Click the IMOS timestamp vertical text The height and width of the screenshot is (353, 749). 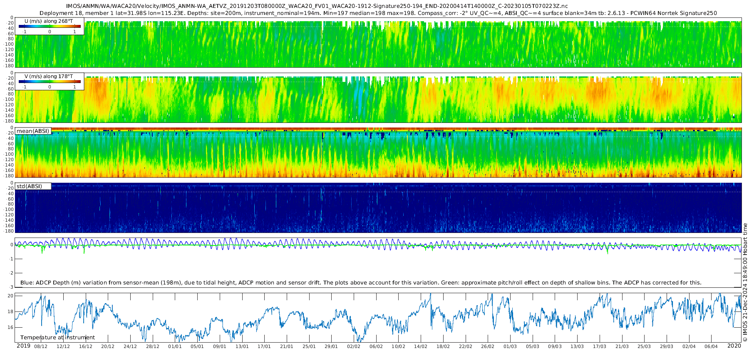pos(745,282)
